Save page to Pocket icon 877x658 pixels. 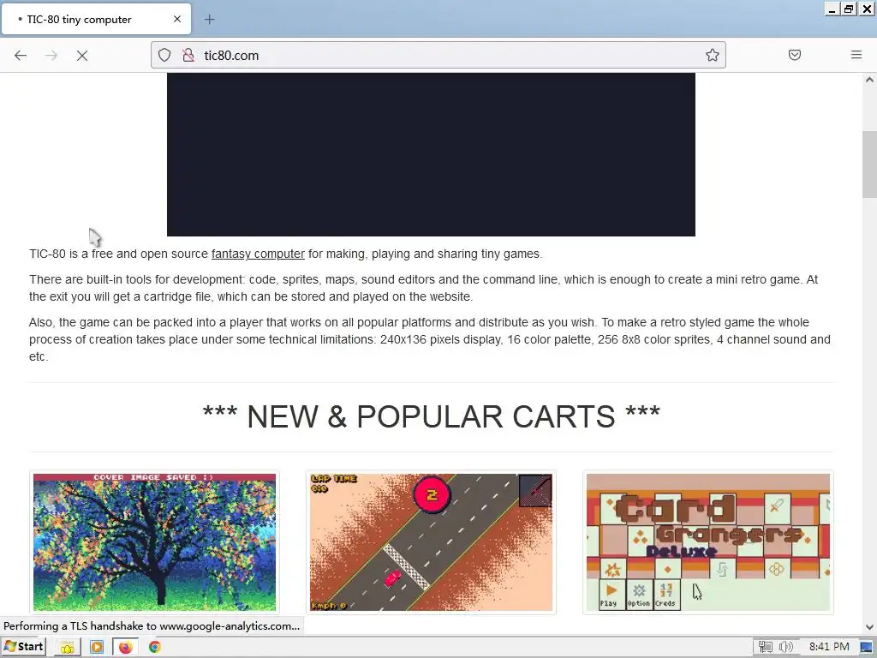point(795,55)
